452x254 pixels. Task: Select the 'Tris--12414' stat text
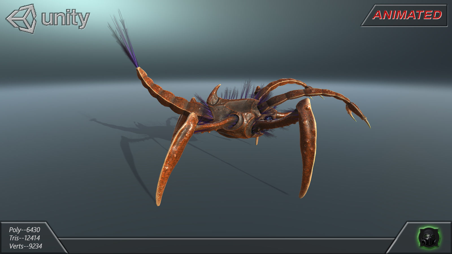25,238
